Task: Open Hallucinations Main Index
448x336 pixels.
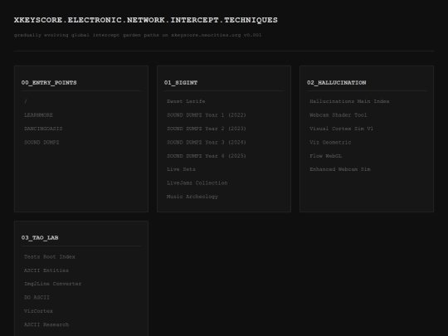Action: pos(349,101)
